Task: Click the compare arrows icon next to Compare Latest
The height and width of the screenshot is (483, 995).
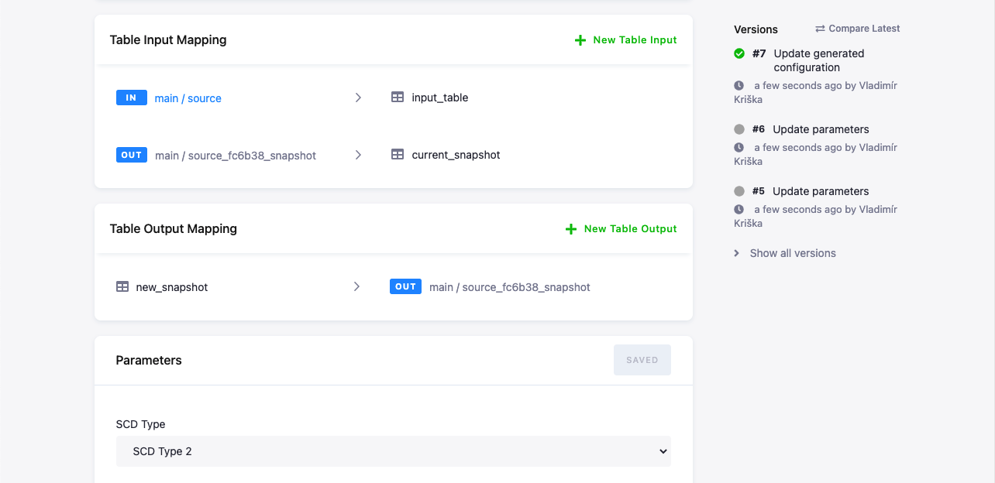Action: click(820, 29)
